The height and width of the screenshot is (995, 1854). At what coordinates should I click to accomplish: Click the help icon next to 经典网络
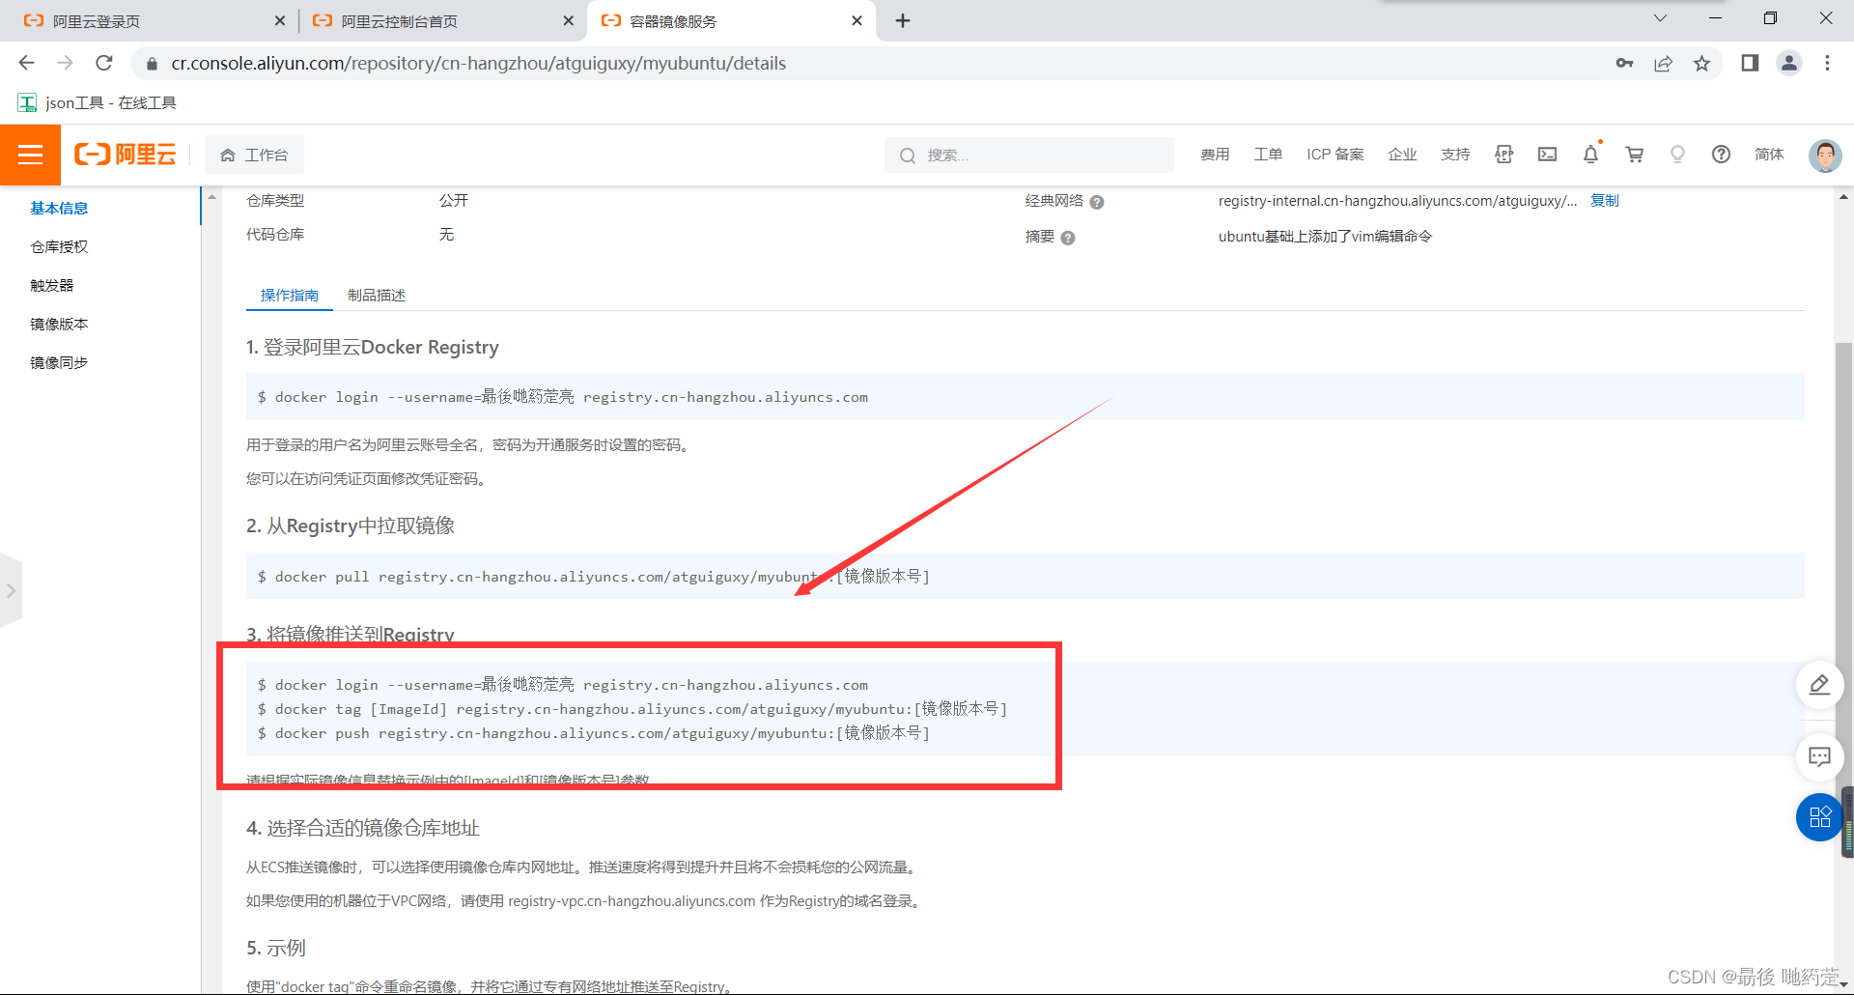1097,202
